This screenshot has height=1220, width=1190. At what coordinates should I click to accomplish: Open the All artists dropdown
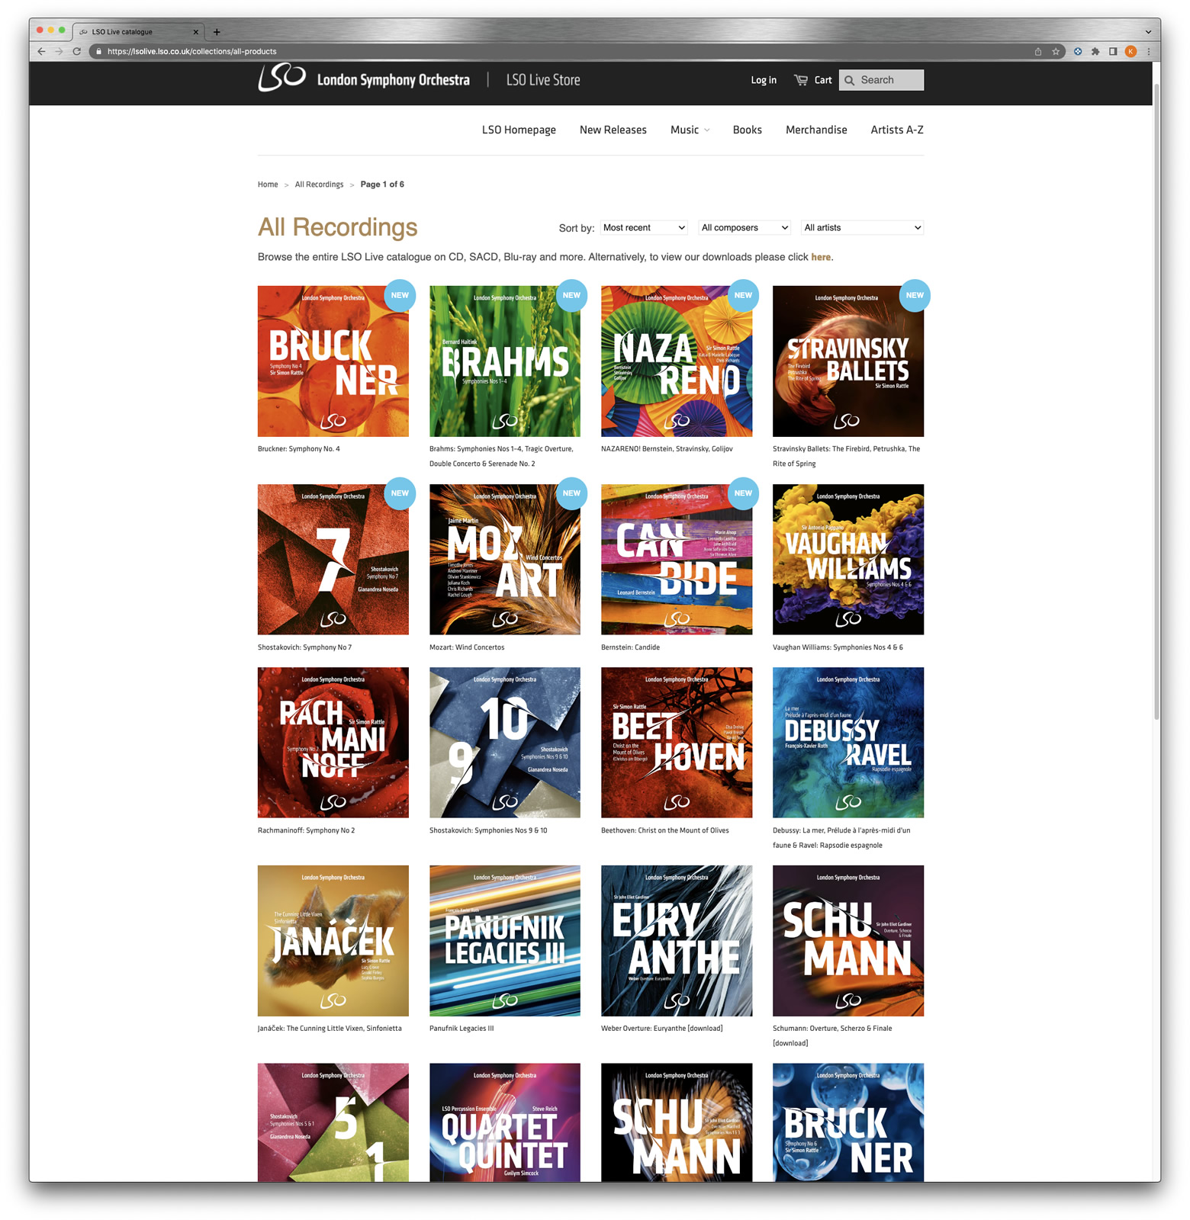(863, 227)
